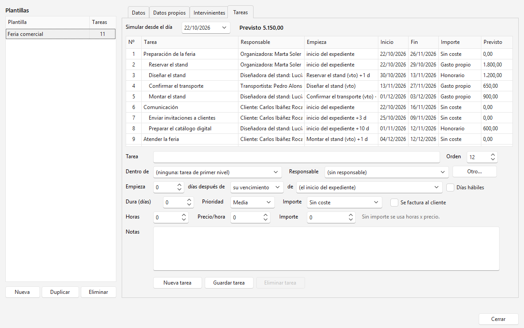Open the Datos propios tab
This screenshot has height=328, width=524.
(170, 13)
